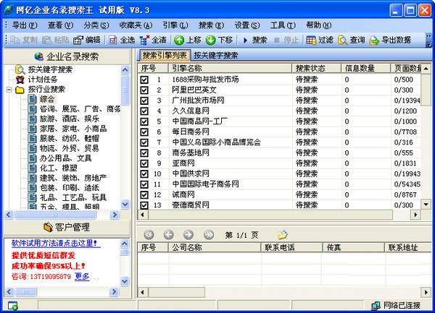This screenshot has height=313, width=435.
Task: Click the results table scroll-left arrow
Action: [x=143, y=292]
